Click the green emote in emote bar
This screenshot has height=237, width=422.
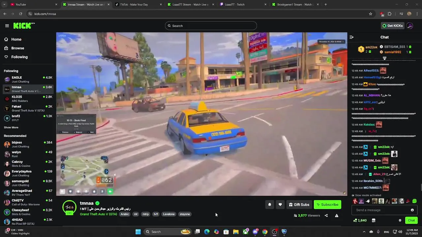click(x=414, y=201)
